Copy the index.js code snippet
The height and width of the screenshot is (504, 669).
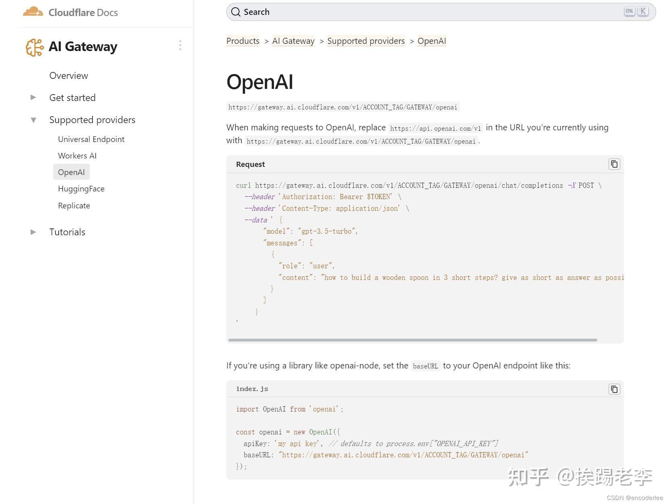tap(614, 389)
